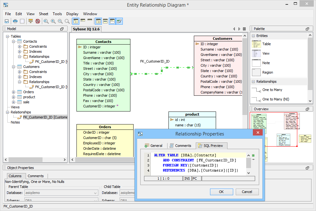Click Cancel in Relationship Properties dialog
Viewport: 316px width, 211px height.
247,192
